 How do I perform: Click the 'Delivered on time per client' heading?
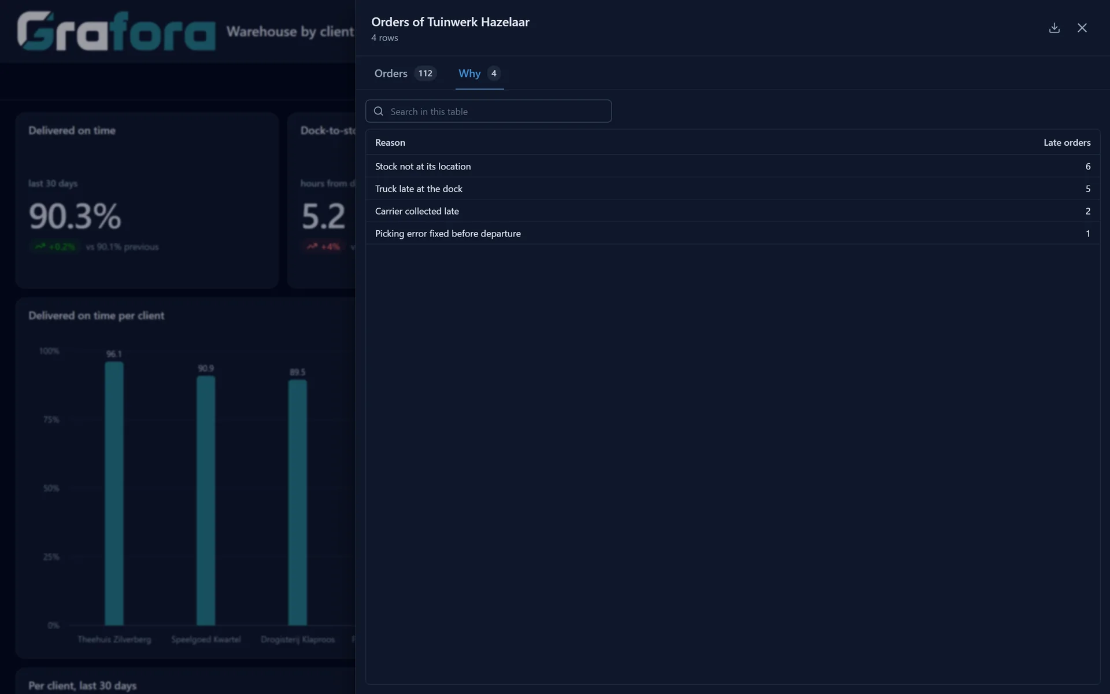click(x=97, y=316)
